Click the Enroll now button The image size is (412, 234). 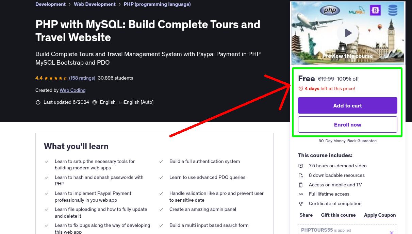pyautogui.click(x=347, y=124)
